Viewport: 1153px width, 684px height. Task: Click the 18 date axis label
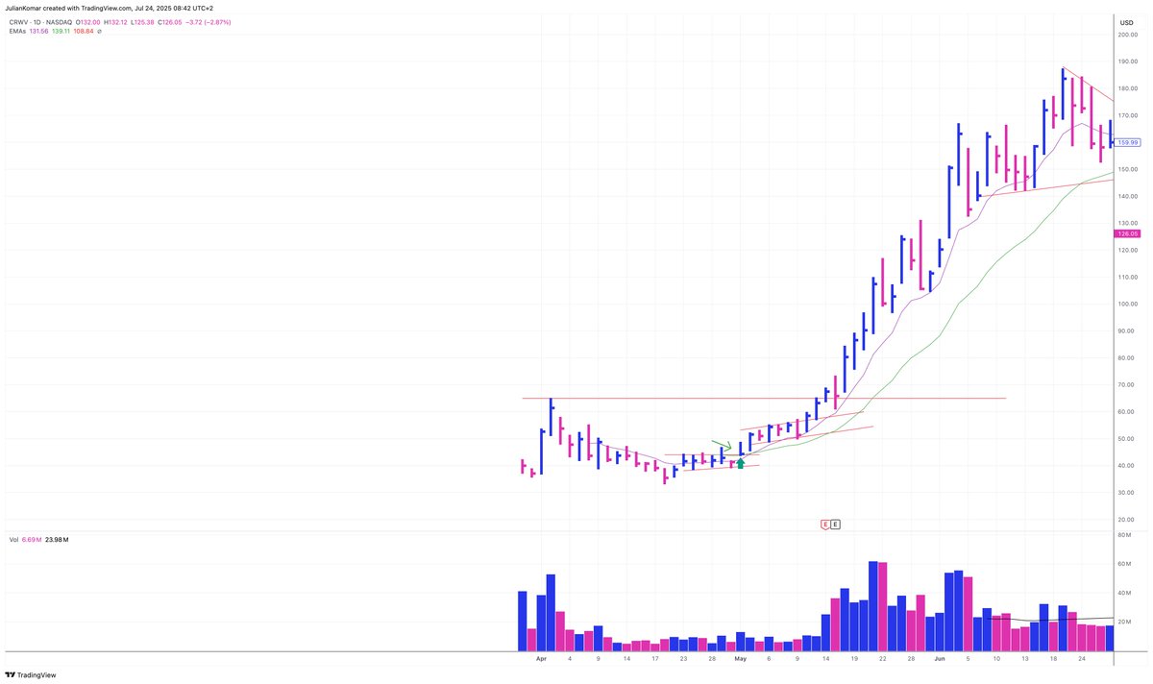pos(1053,659)
